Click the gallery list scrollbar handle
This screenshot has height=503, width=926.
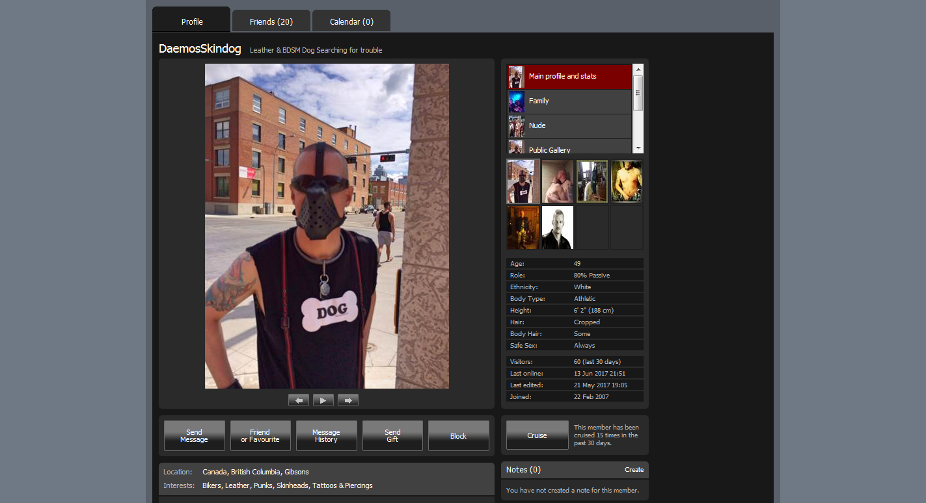(x=638, y=93)
